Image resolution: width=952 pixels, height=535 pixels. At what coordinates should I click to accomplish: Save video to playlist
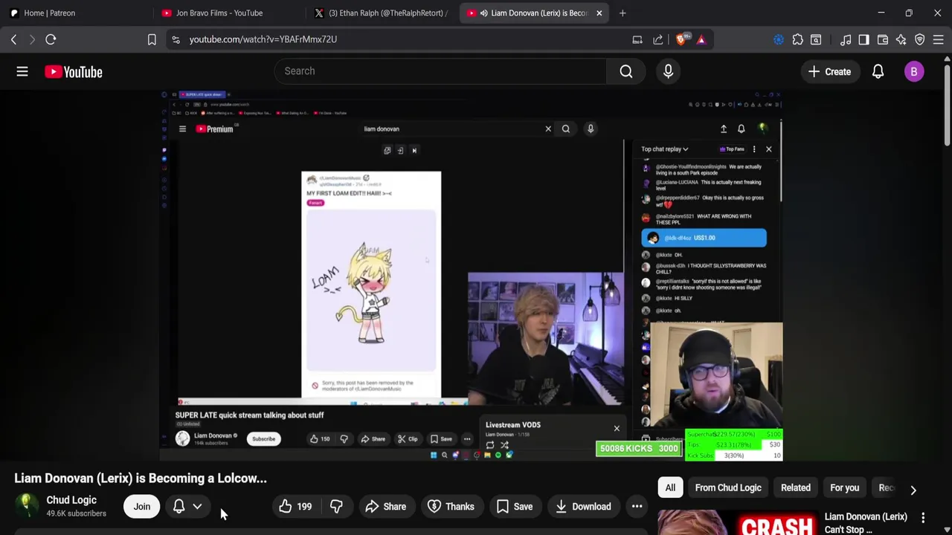click(514, 507)
